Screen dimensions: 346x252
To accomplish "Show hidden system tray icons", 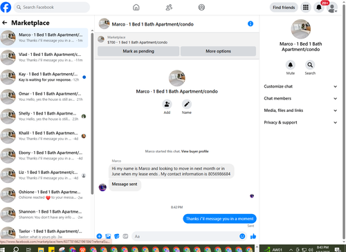I will coord(291,250).
